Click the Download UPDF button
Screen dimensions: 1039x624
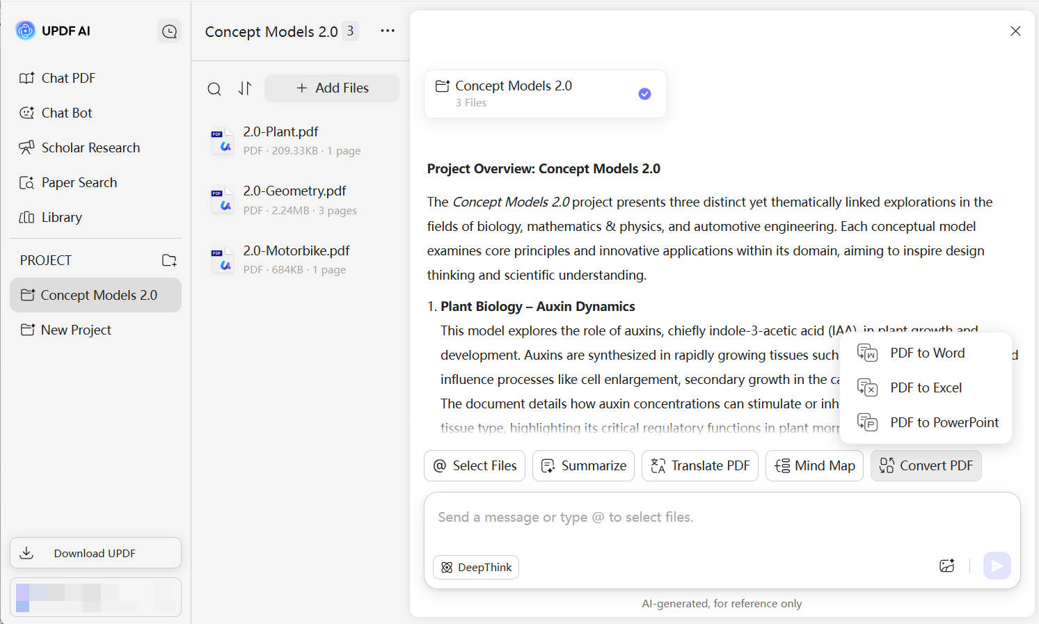[95, 553]
